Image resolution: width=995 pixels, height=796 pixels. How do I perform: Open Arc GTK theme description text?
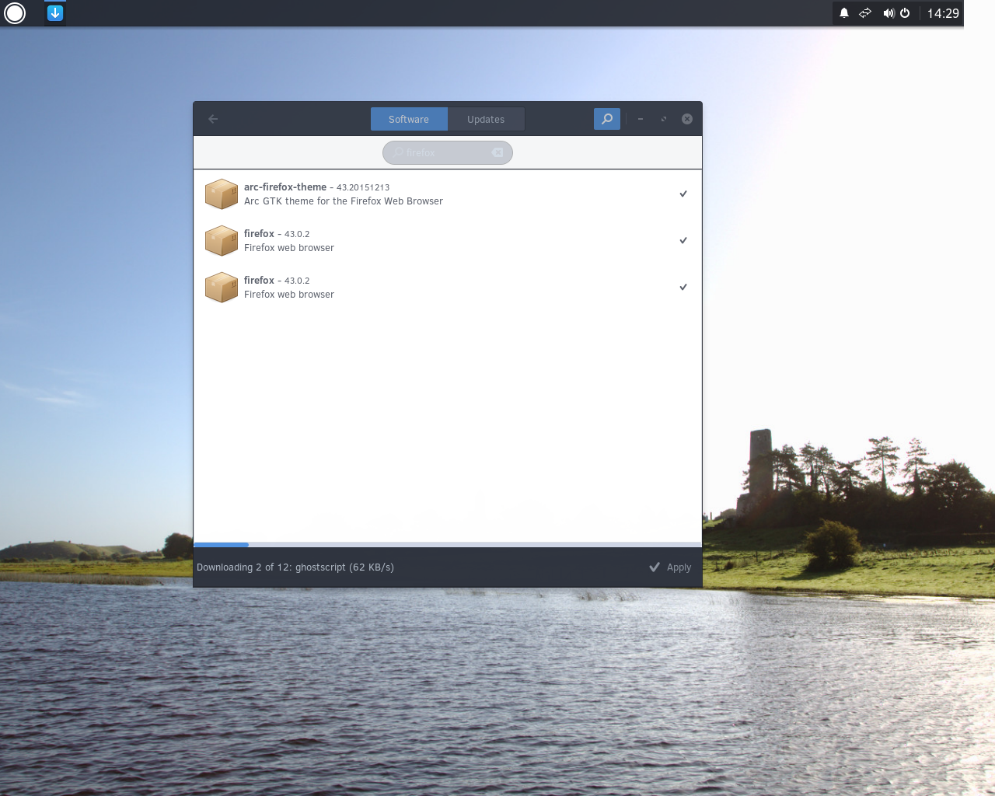pyautogui.click(x=344, y=201)
